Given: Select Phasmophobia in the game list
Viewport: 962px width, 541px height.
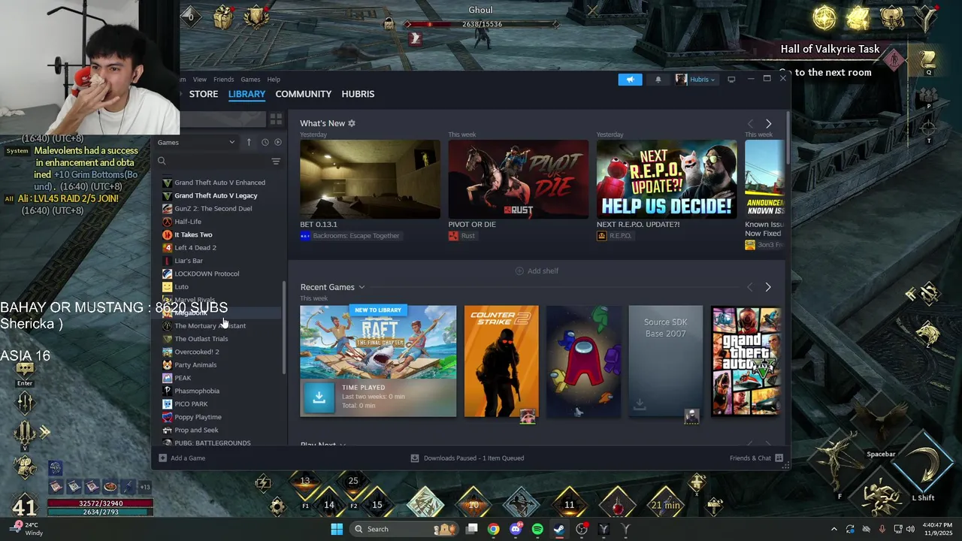Looking at the screenshot, I should coord(197,391).
